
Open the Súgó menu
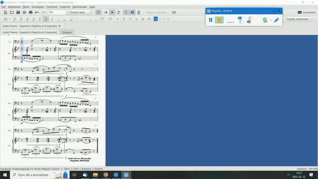(x=92, y=7)
